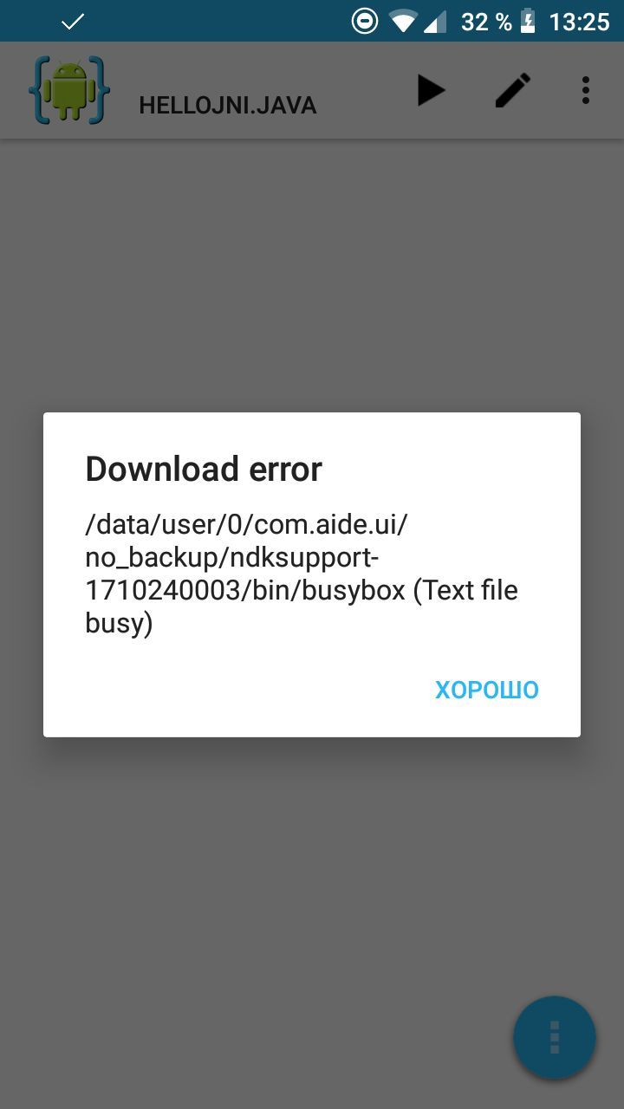Tap the charging battery icon
The width and height of the screenshot is (624, 1109).
[528, 21]
